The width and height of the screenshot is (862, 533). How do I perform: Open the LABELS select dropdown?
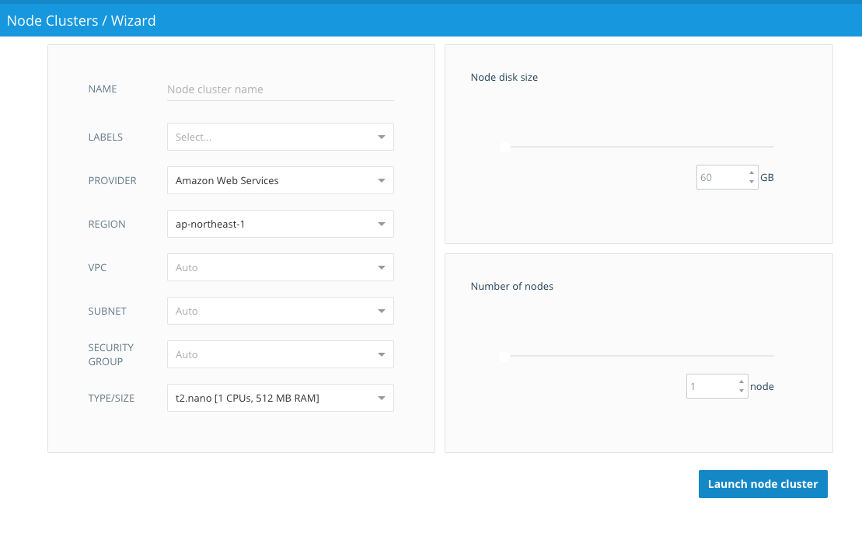pos(281,137)
